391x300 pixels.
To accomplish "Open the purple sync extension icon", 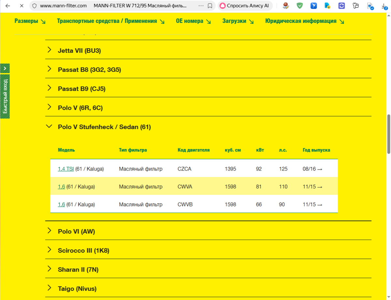I will [341, 6].
